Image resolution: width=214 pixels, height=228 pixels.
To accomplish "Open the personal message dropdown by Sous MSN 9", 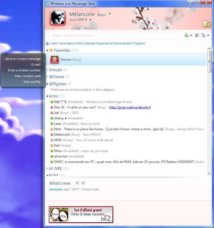I will [90, 20].
